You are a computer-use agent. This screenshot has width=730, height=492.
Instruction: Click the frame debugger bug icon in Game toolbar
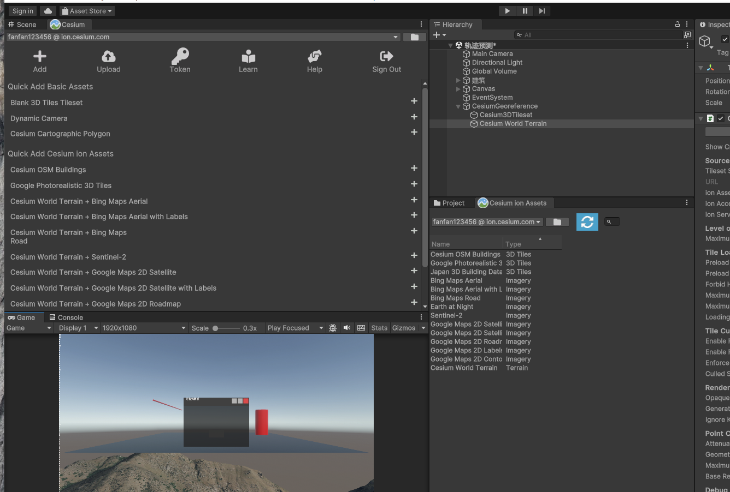point(333,328)
